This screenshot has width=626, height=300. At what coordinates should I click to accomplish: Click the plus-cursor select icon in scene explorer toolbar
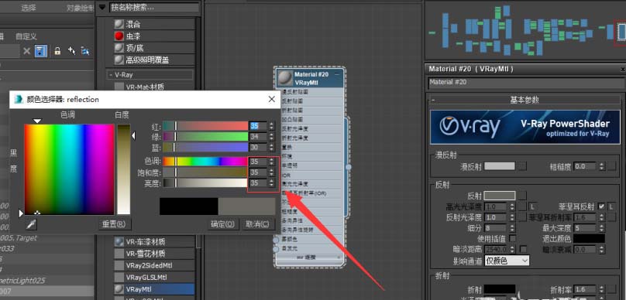click(71, 51)
